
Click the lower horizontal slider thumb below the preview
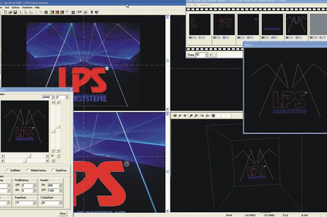coord(25,161)
